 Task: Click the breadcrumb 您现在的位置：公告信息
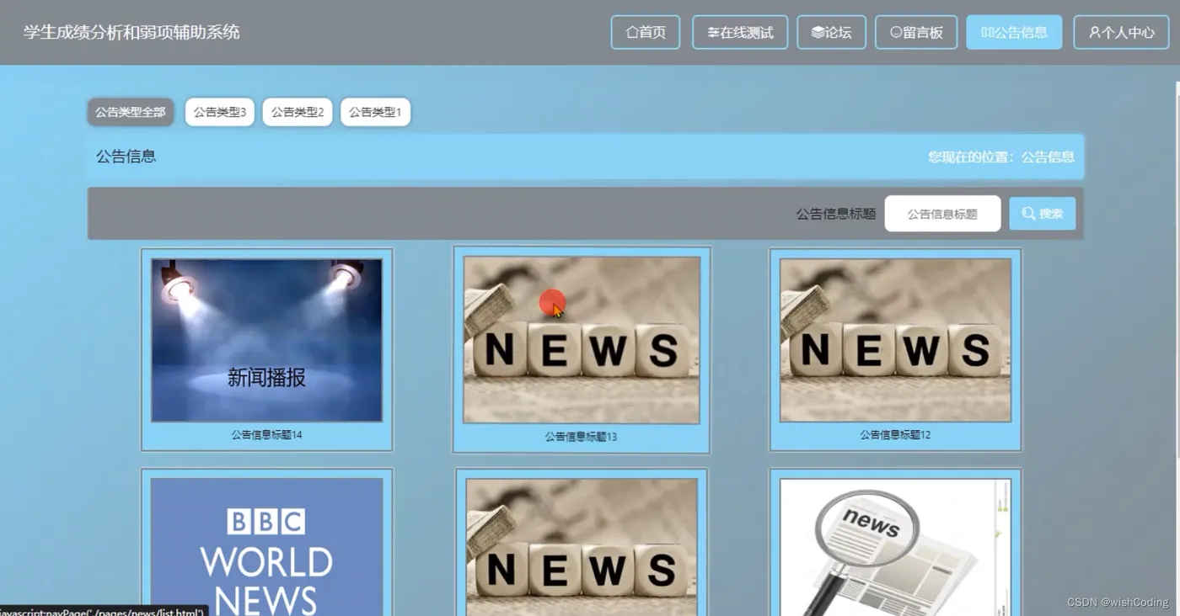click(1001, 157)
